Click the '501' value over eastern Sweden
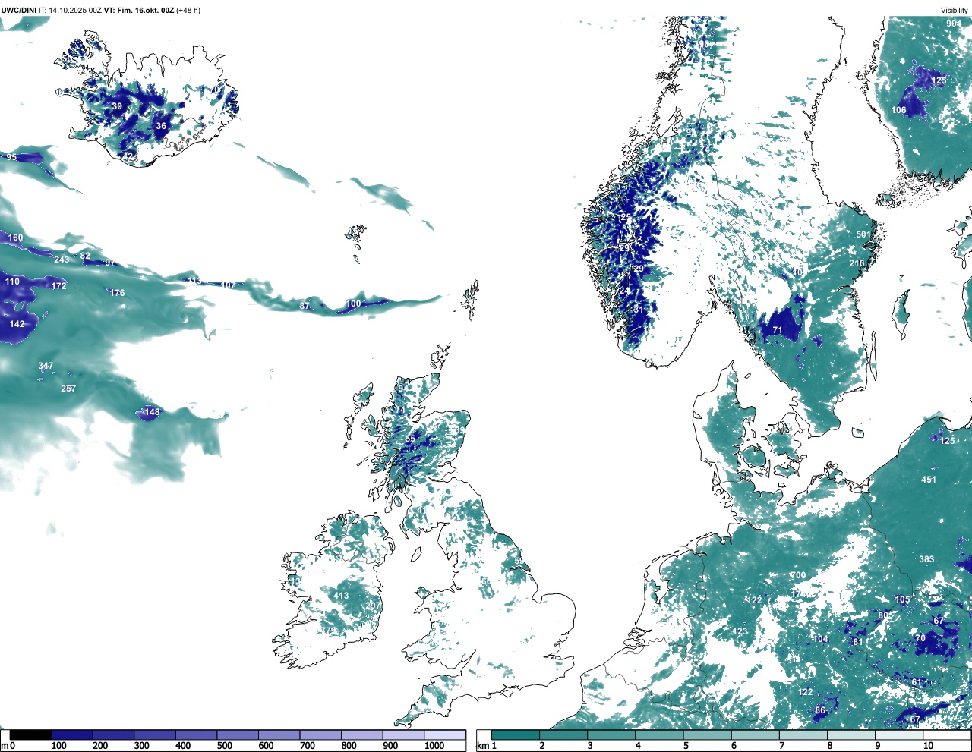This screenshot has width=972, height=752. click(x=863, y=234)
